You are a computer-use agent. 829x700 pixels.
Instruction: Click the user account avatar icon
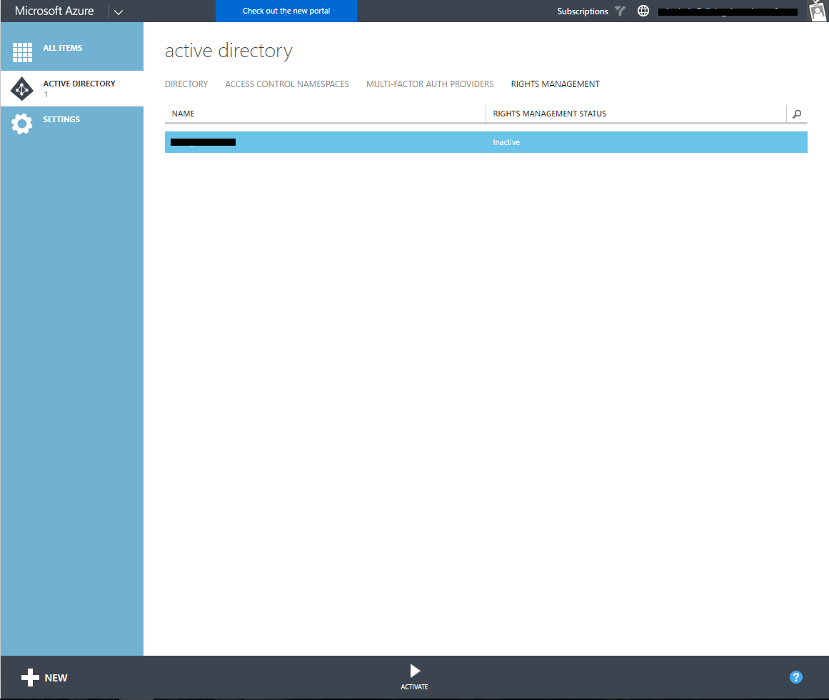click(x=818, y=11)
